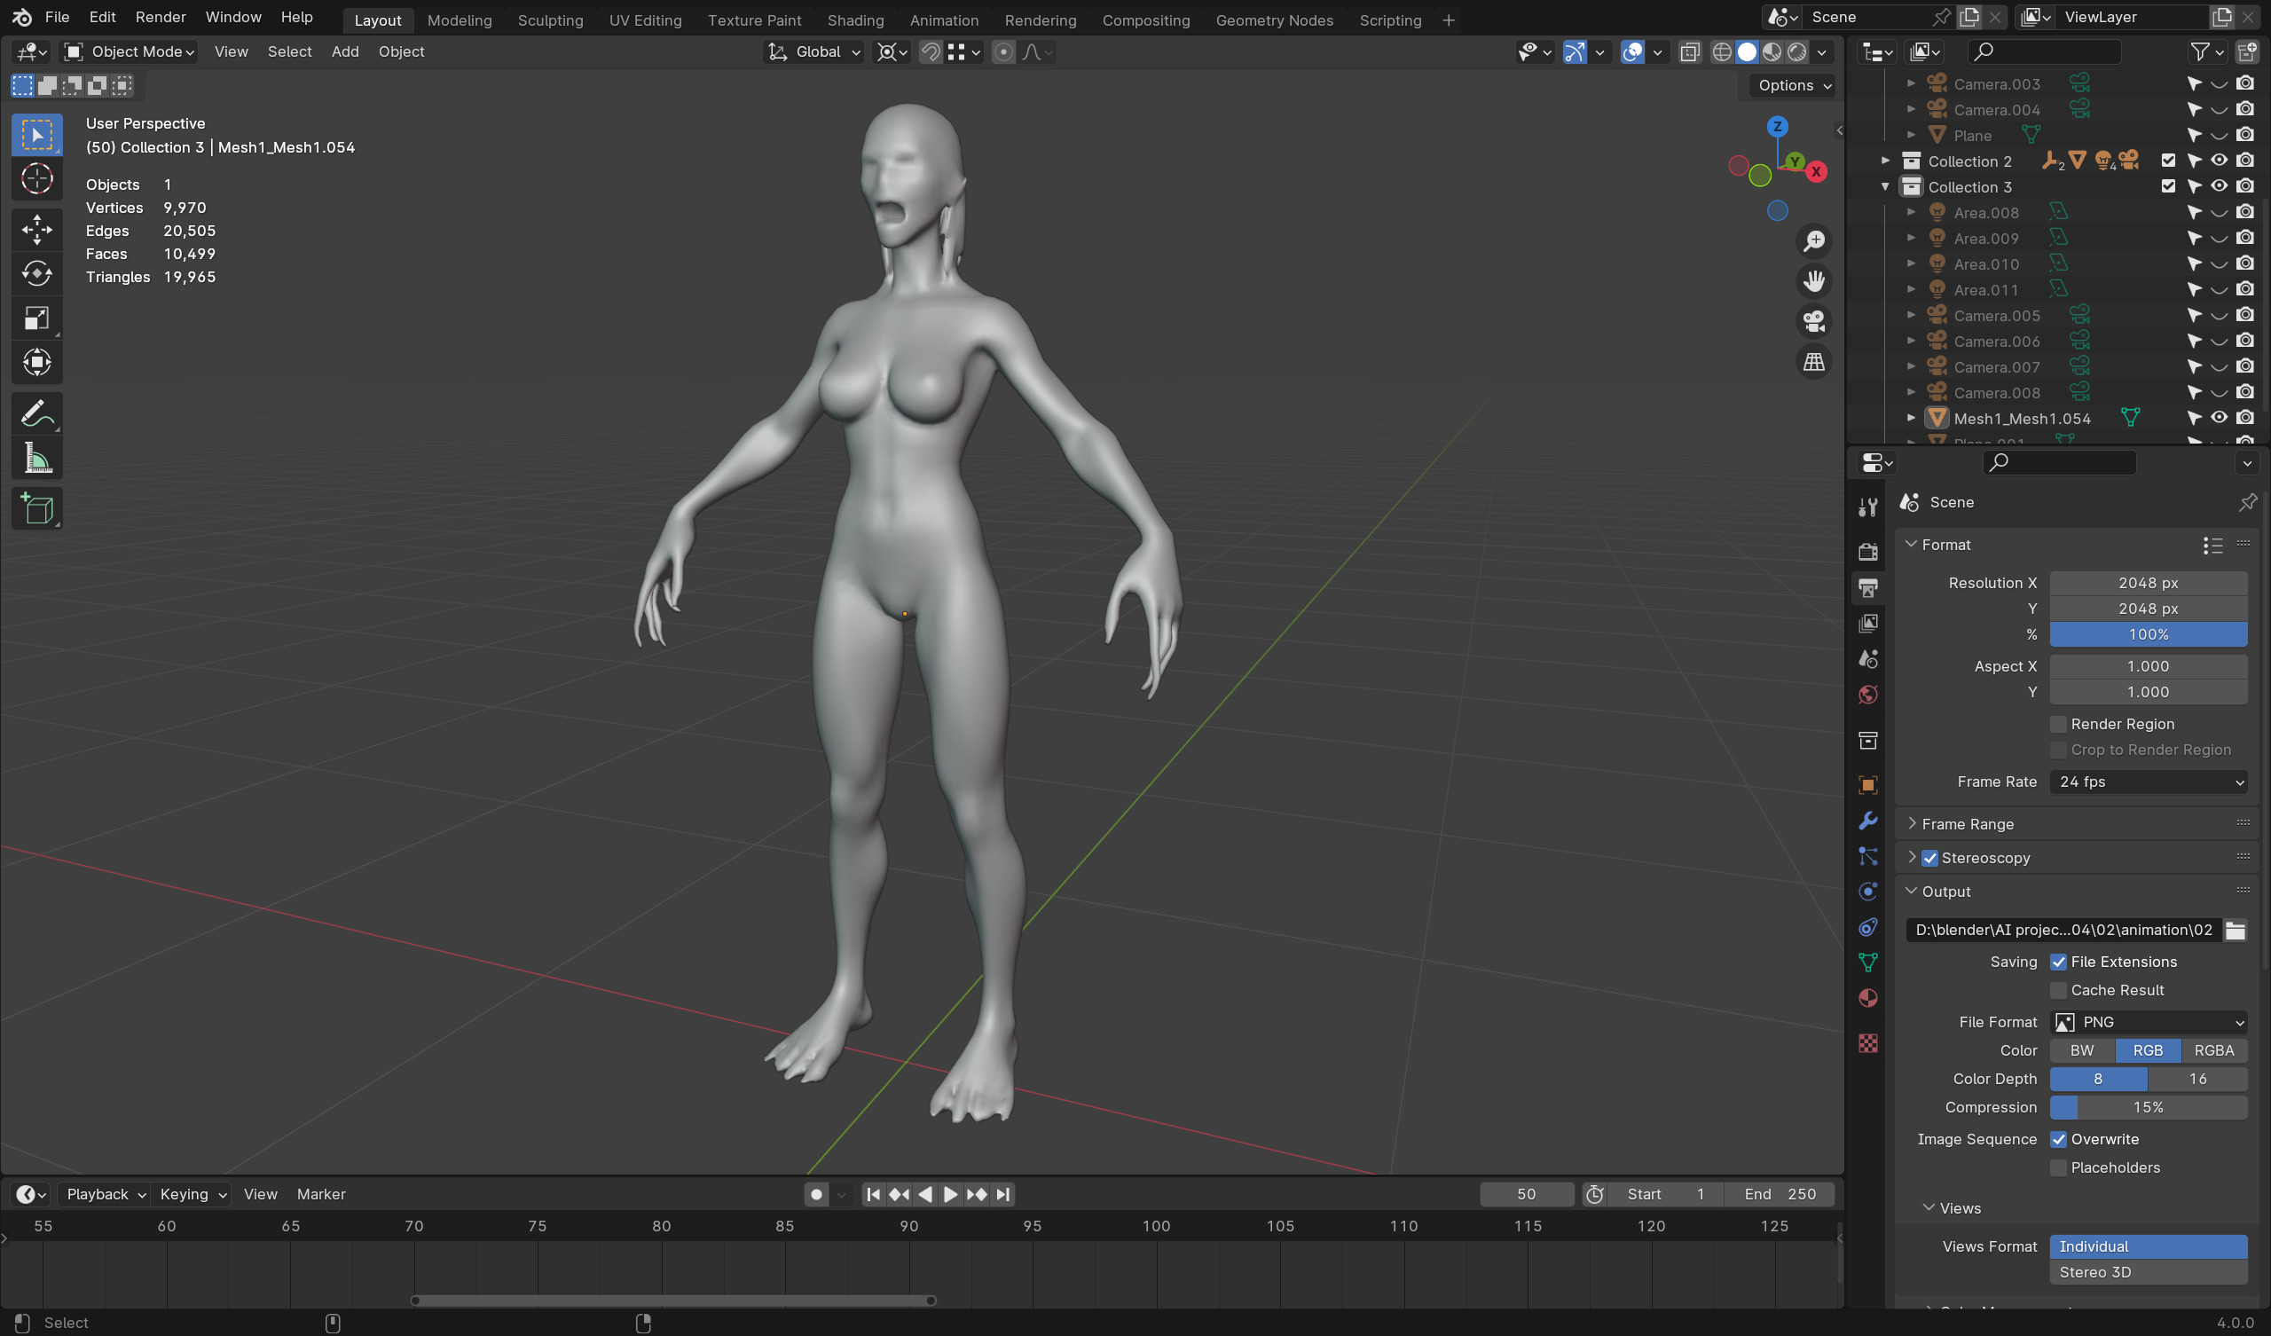Uncheck File Extensions option
Viewport: 2271px width, 1336px height.
pos(2058,962)
